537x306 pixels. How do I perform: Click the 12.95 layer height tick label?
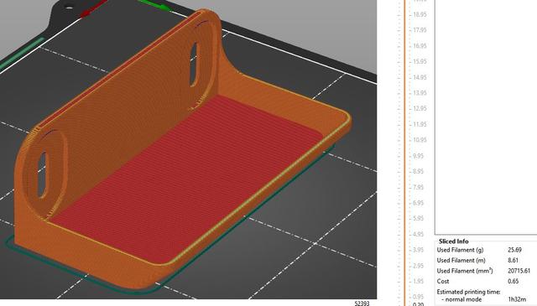(420, 109)
